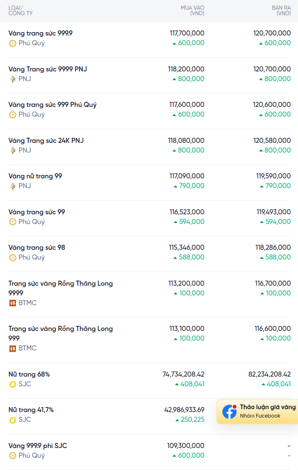
Task: Click Phú Quý logo under Vàng trang sức 999.9
Action: pyautogui.click(x=13, y=43)
